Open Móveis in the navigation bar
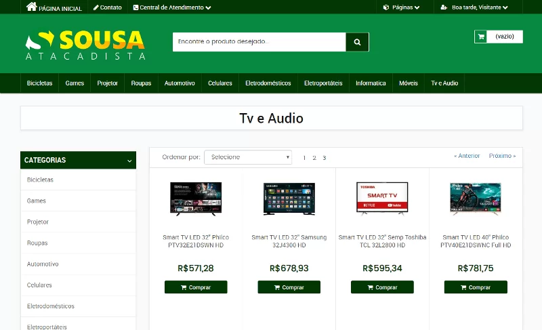This screenshot has width=542, height=330. [409, 83]
